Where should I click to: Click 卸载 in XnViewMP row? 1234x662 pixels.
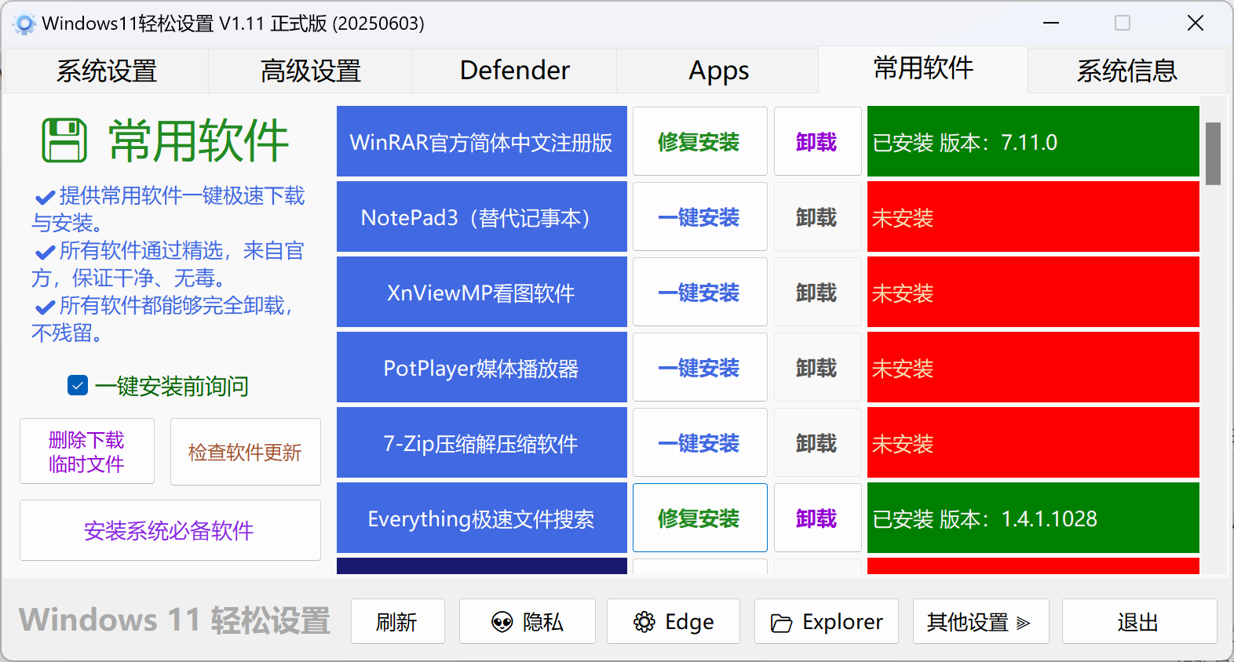(817, 292)
